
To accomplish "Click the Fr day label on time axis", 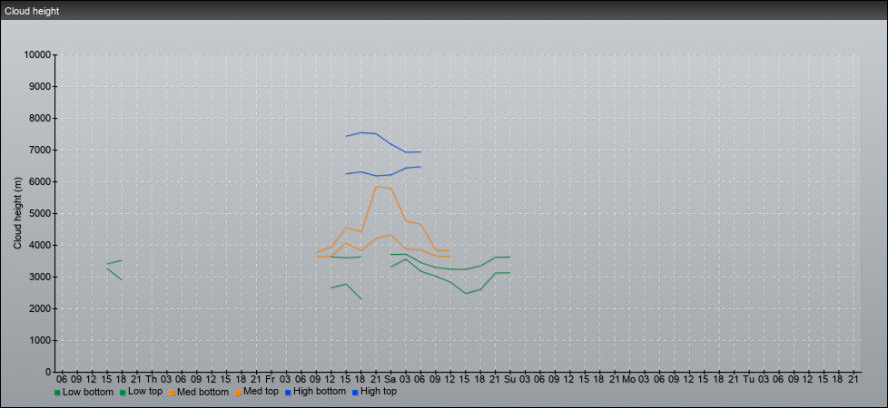I will [x=271, y=379].
